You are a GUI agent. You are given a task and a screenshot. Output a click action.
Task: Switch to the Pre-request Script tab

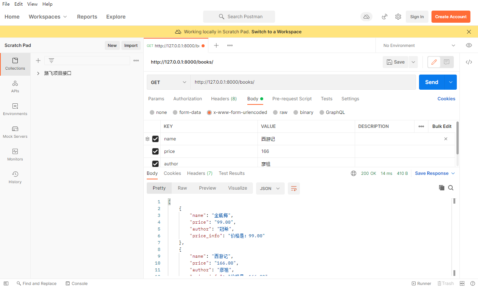click(x=292, y=99)
